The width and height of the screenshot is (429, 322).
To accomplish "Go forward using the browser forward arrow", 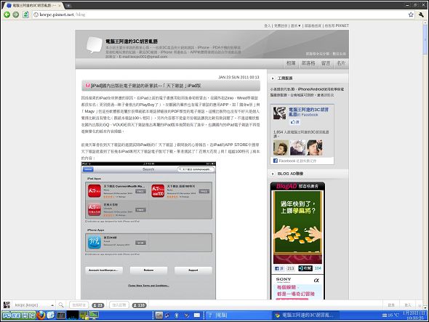I will tap(16, 15).
